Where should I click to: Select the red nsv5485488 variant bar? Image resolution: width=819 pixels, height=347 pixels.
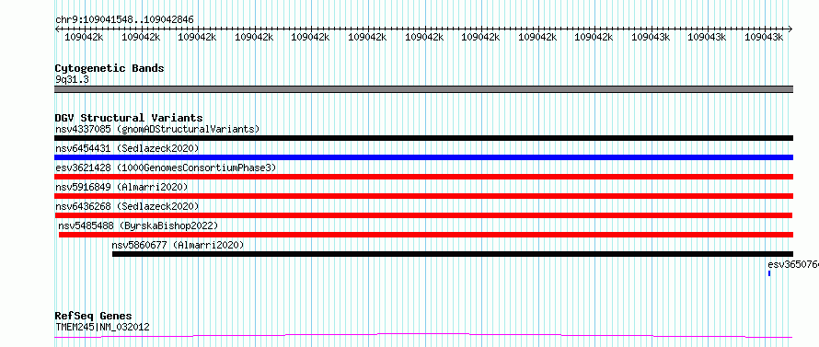point(426,235)
